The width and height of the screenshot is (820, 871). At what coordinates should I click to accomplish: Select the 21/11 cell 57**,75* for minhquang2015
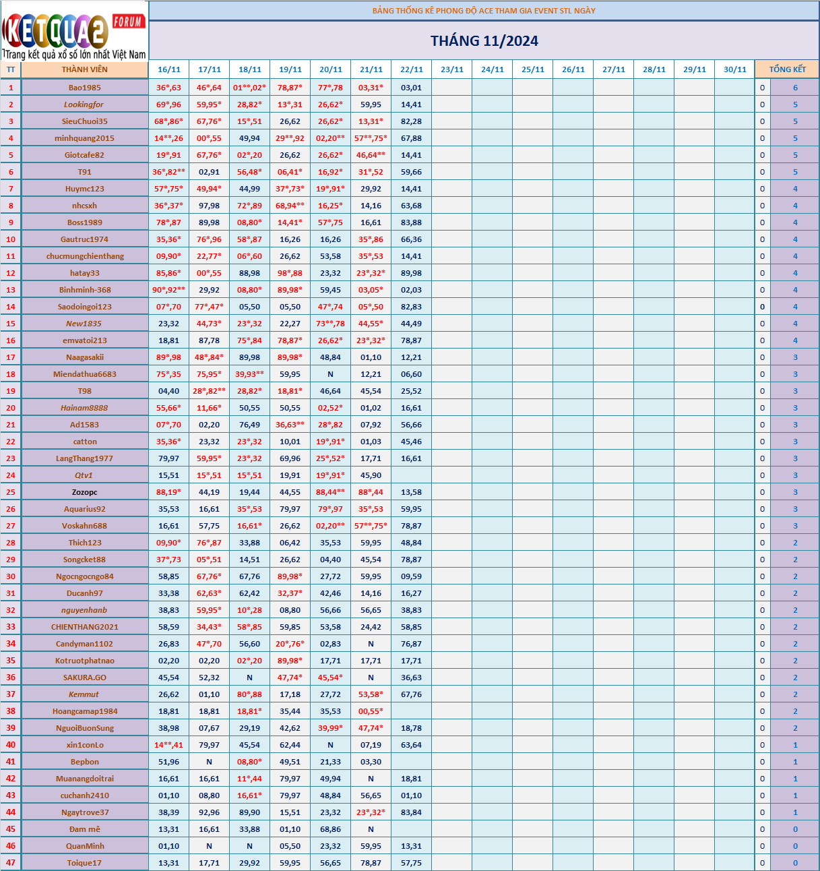(371, 138)
